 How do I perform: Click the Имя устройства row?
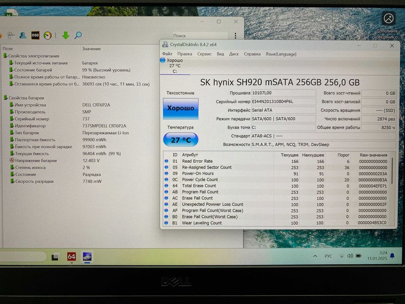click(60, 105)
